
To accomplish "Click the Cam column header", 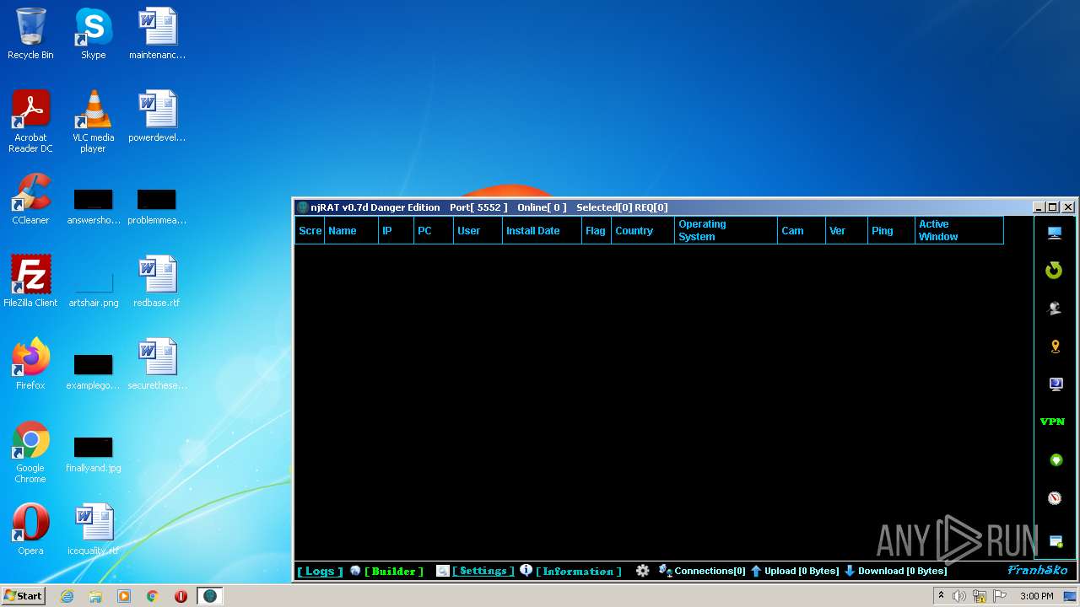I will pos(802,230).
